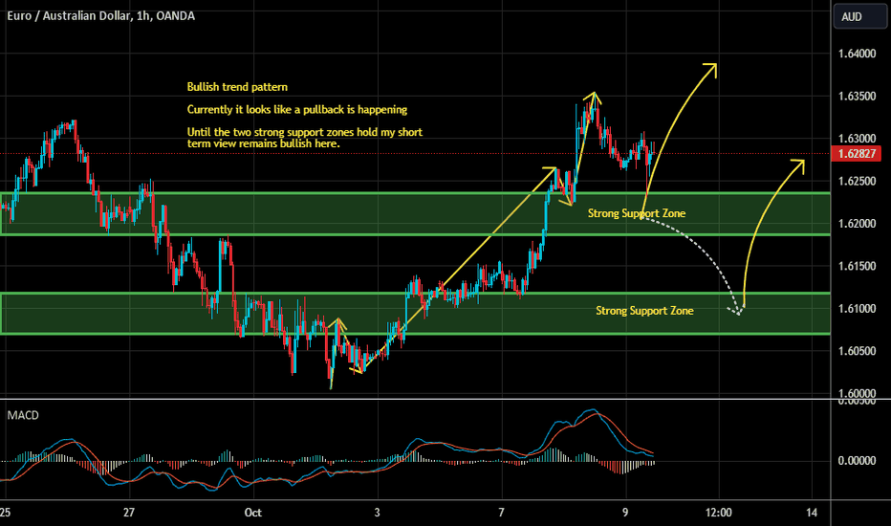Click the current price label 1.62827
Image resolution: width=891 pixels, height=526 pixels.
857,154
